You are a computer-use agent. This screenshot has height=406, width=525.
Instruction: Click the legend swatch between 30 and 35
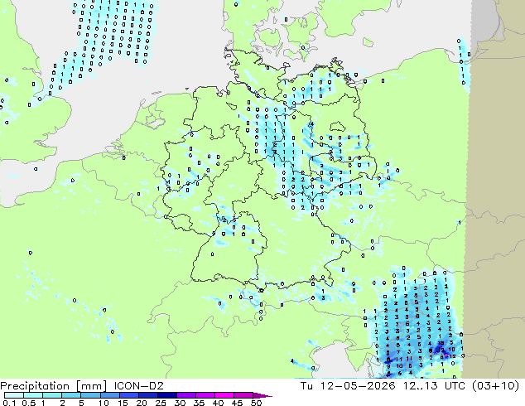click(x=185, y=395)
